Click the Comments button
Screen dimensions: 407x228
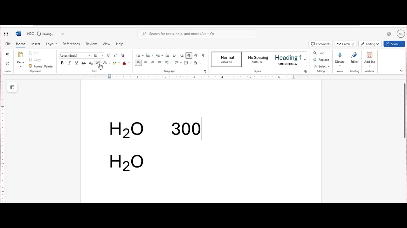pos(321,44)
